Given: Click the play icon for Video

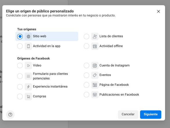Looking at the screenshot, I should tap(28, 66).
